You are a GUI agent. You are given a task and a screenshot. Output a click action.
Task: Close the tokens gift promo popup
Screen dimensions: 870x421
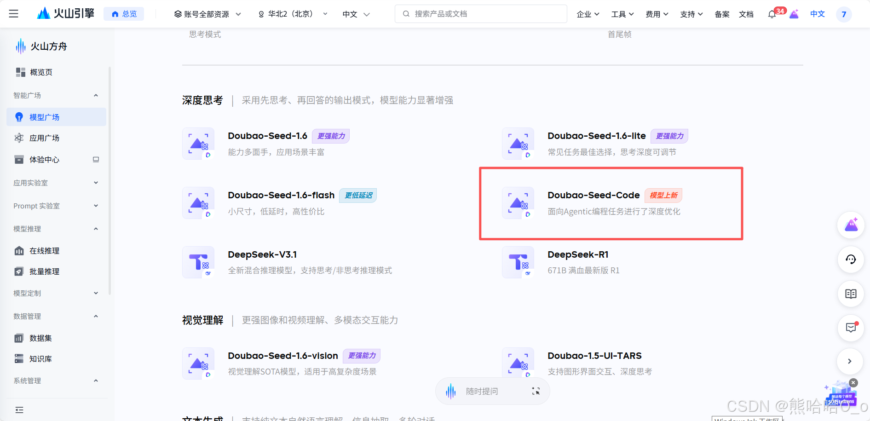click(853, 383)
